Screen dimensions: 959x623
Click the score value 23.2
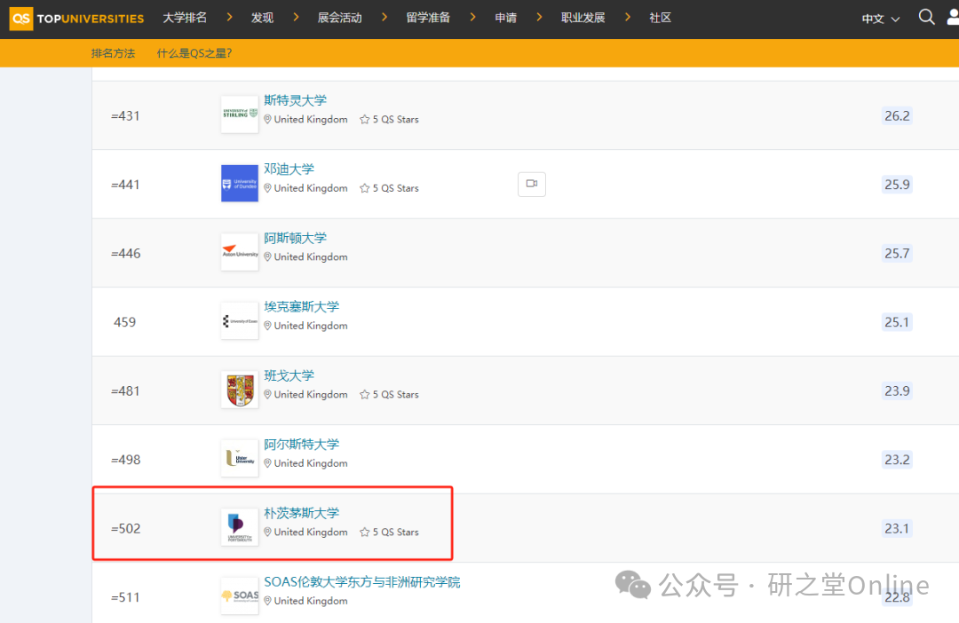coord(897,459)
